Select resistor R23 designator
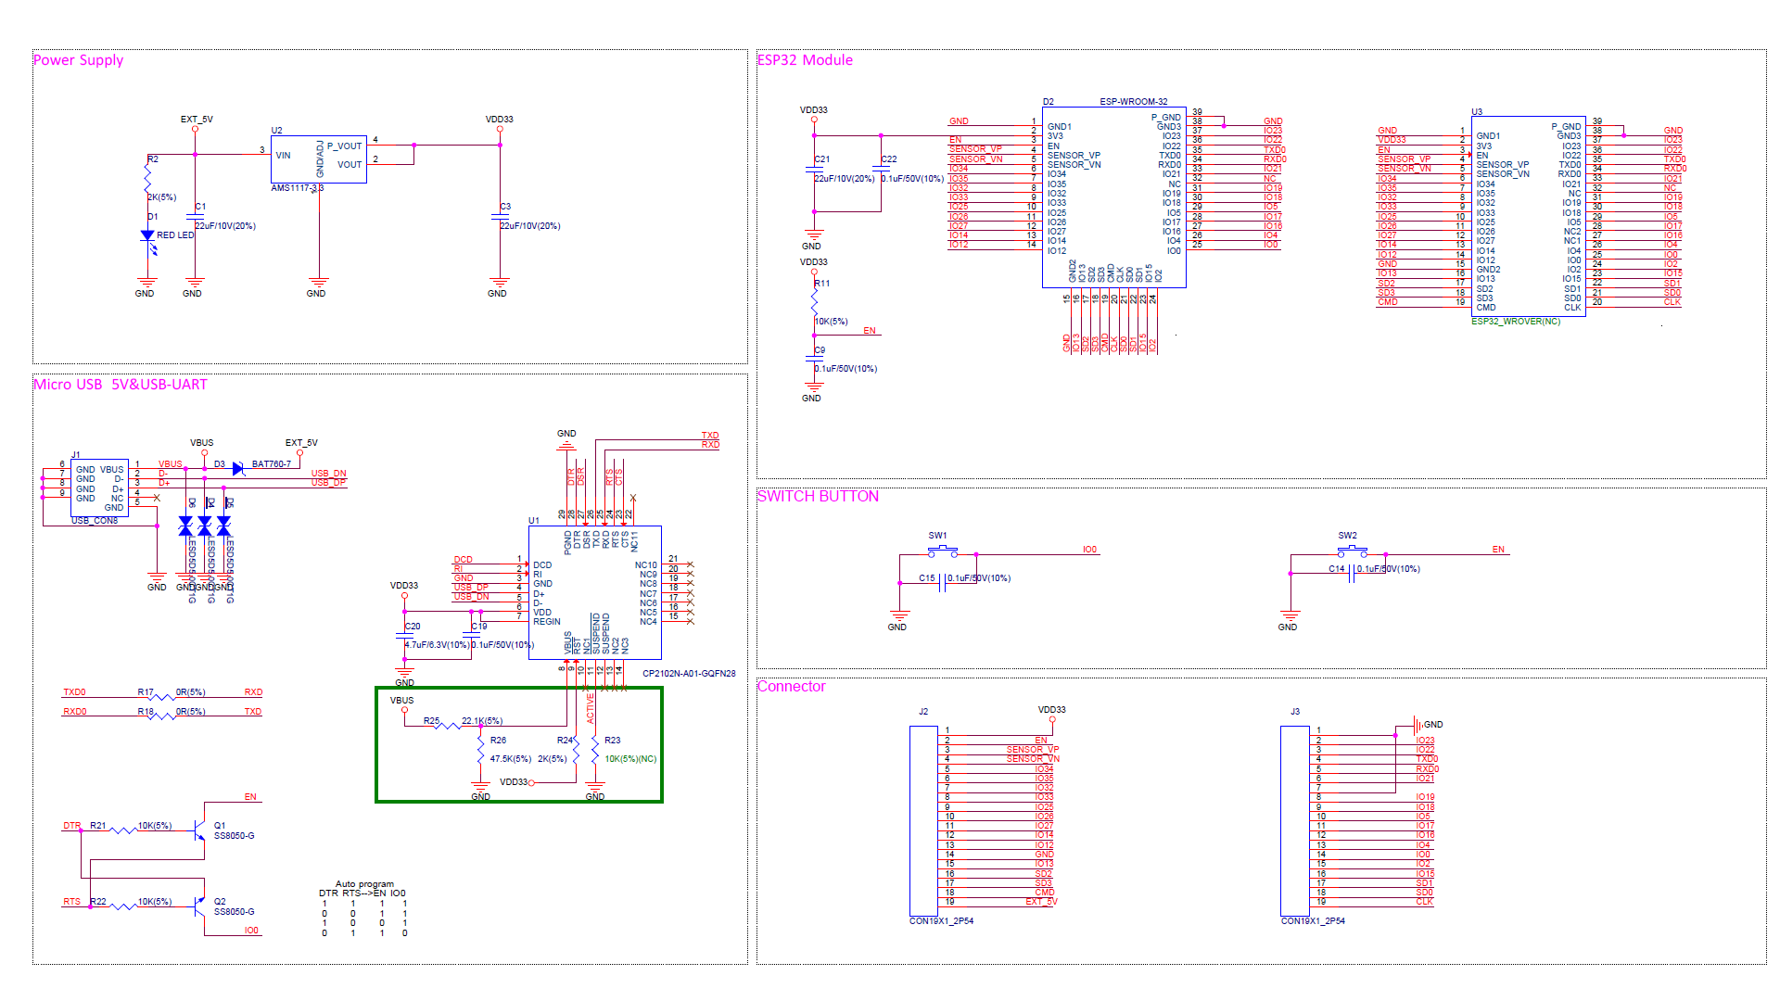This screenshot has height=1001, width=1780. pyautogui.click(x=612, y=741)
